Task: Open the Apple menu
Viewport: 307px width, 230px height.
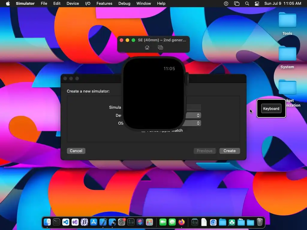Action: 8,4
